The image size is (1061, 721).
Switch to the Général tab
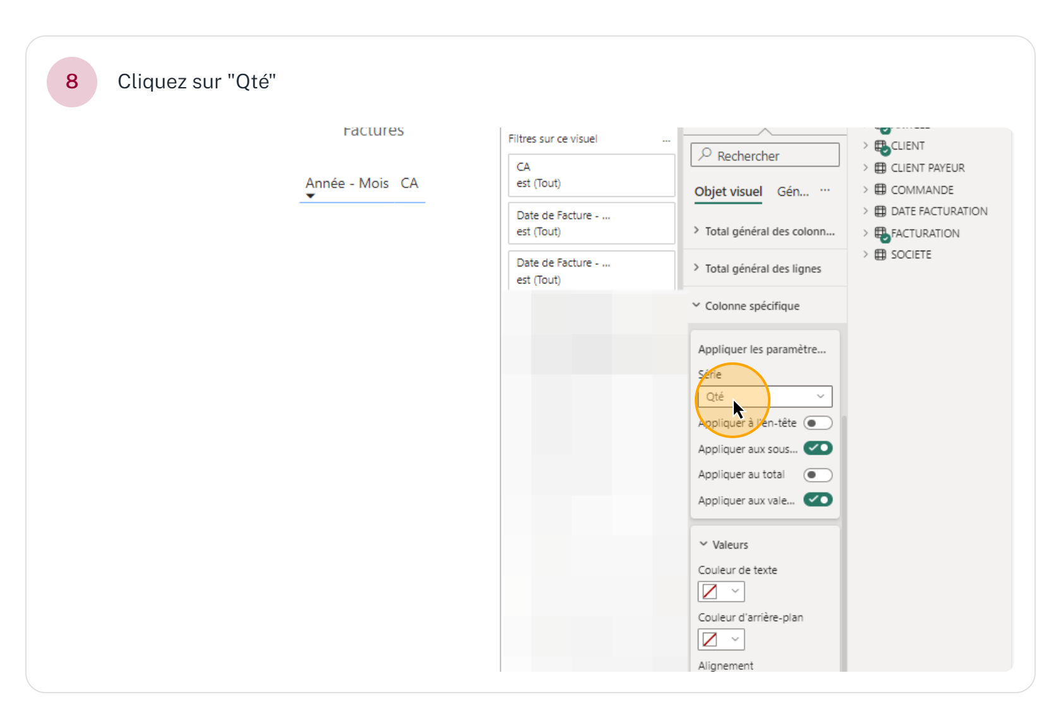click(793, 192)
